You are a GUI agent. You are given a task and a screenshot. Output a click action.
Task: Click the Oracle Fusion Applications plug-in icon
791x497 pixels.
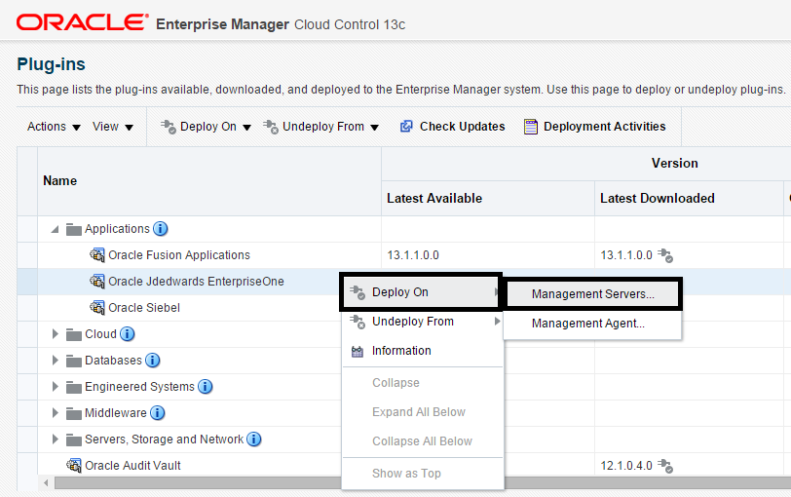pyautogui.click(x=97, y=255)
